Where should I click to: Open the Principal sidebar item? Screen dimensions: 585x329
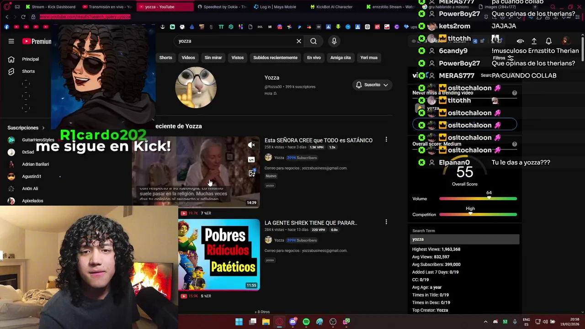pos(25,59)
